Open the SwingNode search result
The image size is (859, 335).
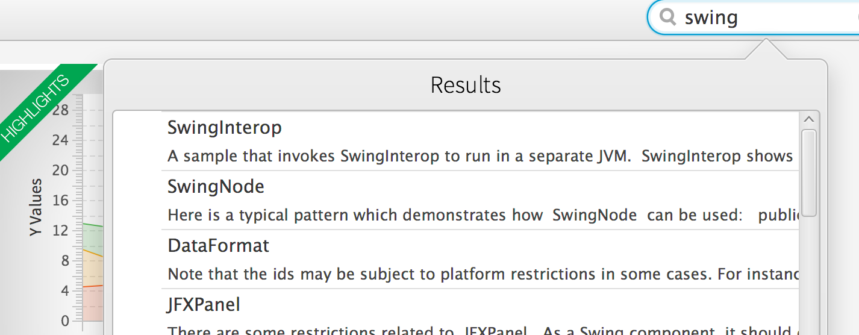pos(216,187)
